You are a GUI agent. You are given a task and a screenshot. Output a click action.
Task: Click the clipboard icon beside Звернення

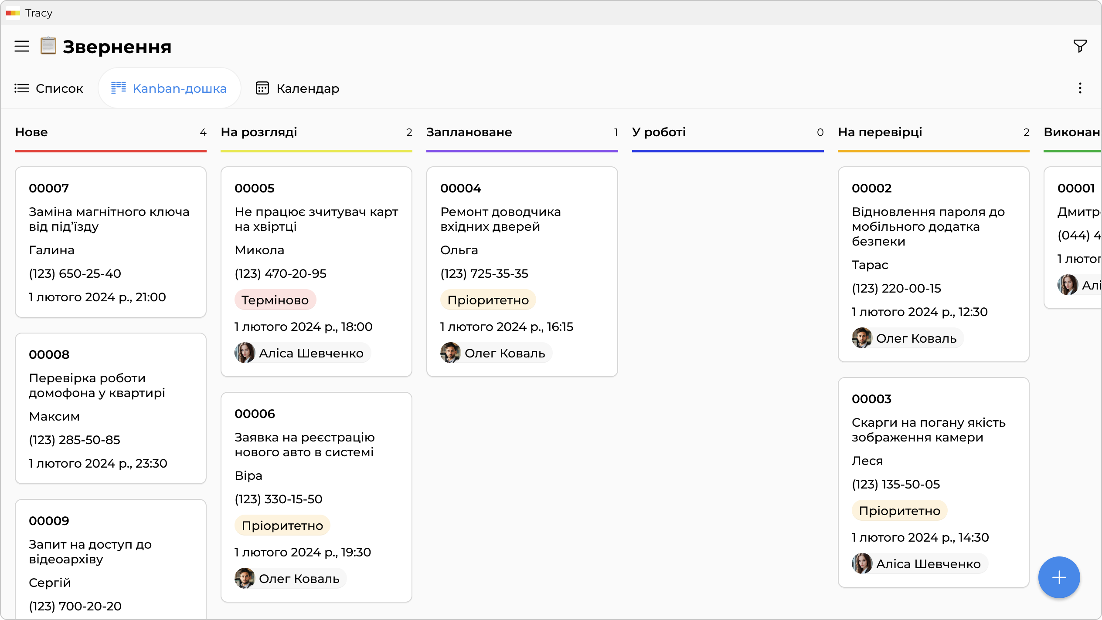click(48, 46)
